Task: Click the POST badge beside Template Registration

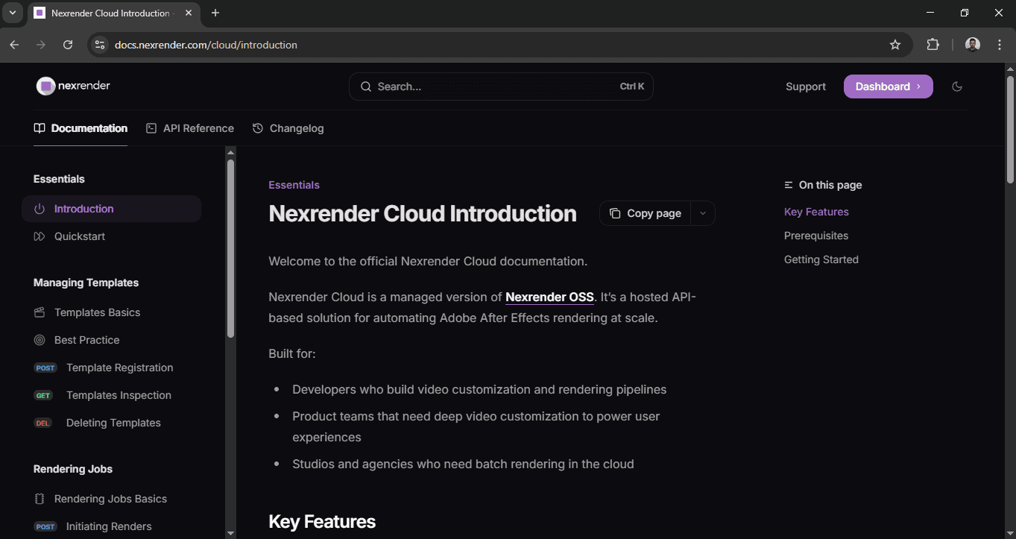Action: click(45, 368)
